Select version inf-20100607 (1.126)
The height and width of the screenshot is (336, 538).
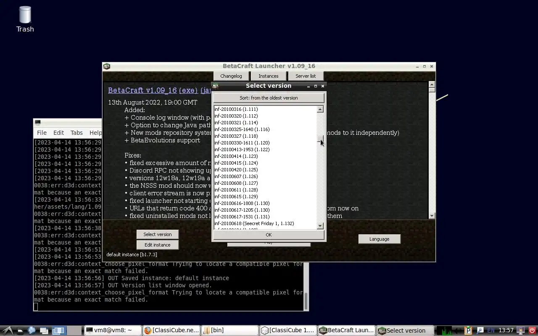click(x=265, y=176)
